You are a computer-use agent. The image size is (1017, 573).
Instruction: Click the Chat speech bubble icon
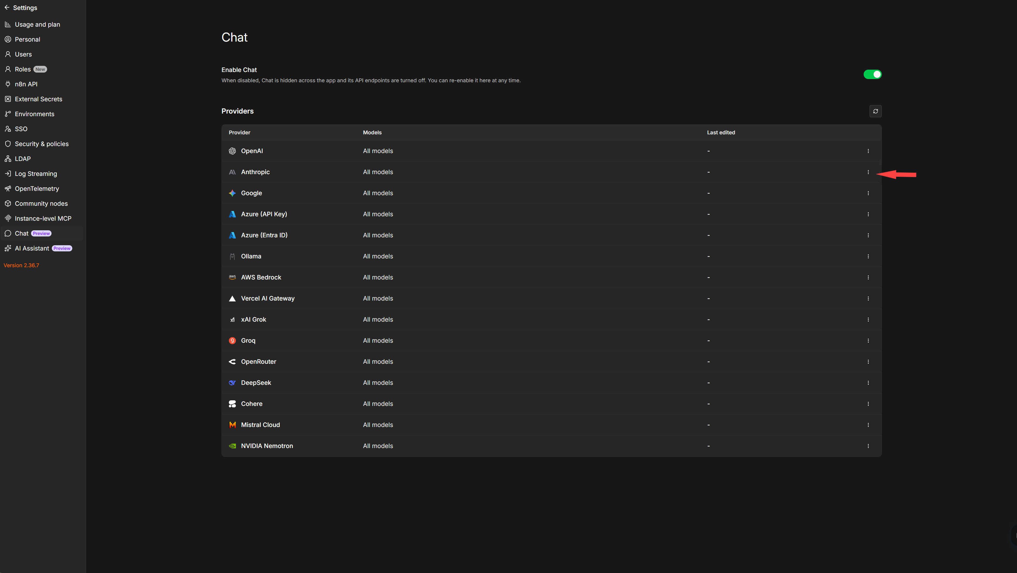(8, 234)
